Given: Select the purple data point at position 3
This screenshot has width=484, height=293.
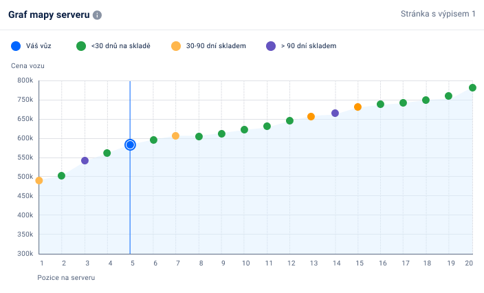Looking at the screenshot, I should [x=85, y=160].
